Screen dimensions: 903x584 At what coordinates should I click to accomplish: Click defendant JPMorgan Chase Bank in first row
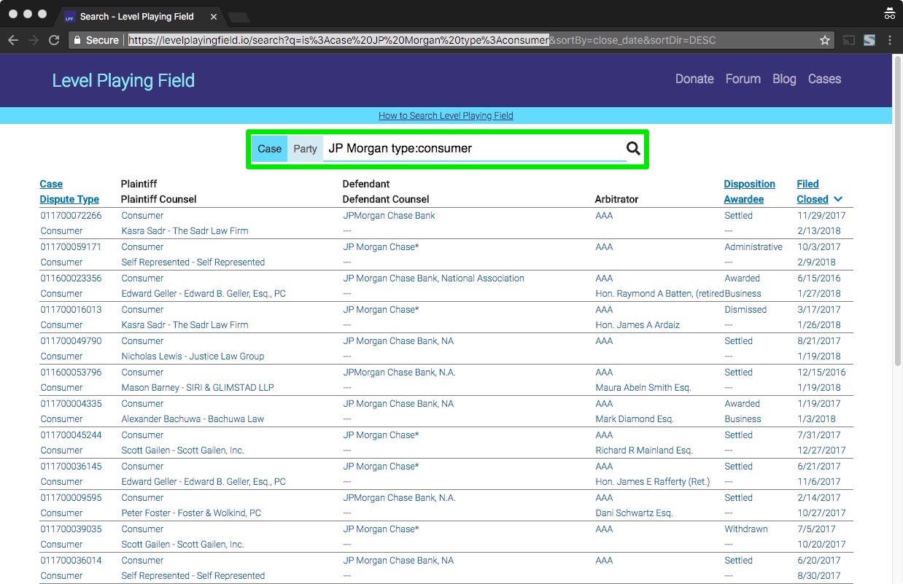(x=390, y=216)
